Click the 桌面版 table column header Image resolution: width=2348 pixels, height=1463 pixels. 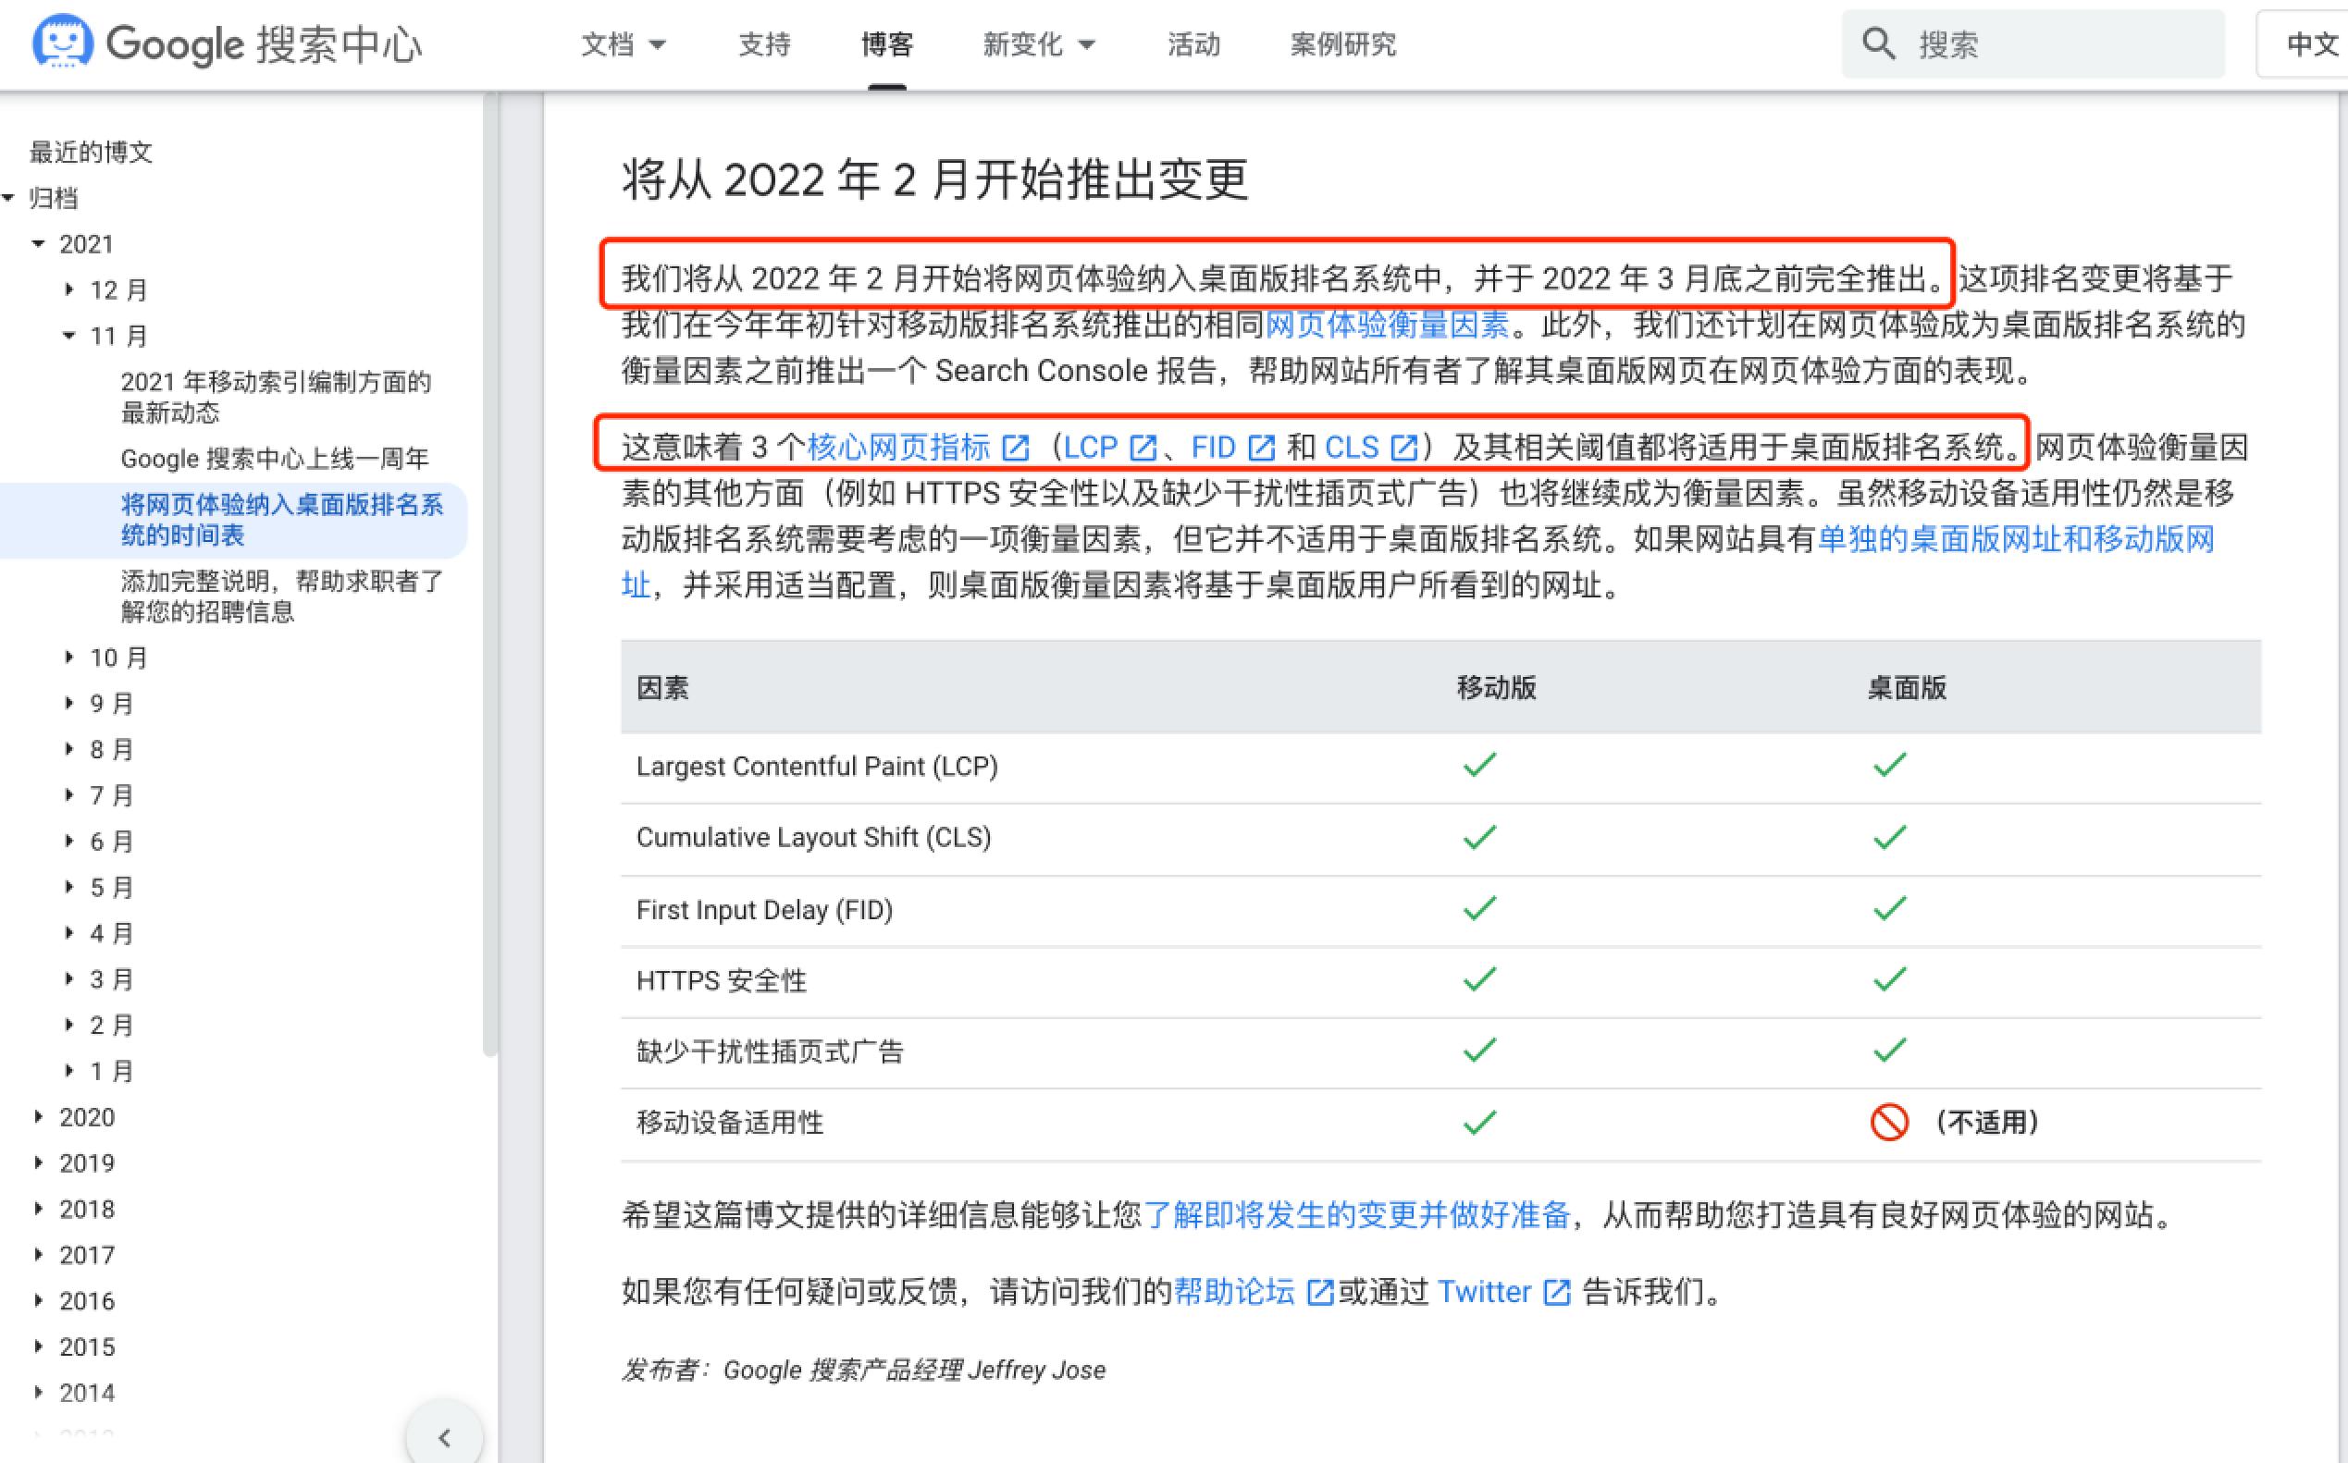[x=1906, y=688]
